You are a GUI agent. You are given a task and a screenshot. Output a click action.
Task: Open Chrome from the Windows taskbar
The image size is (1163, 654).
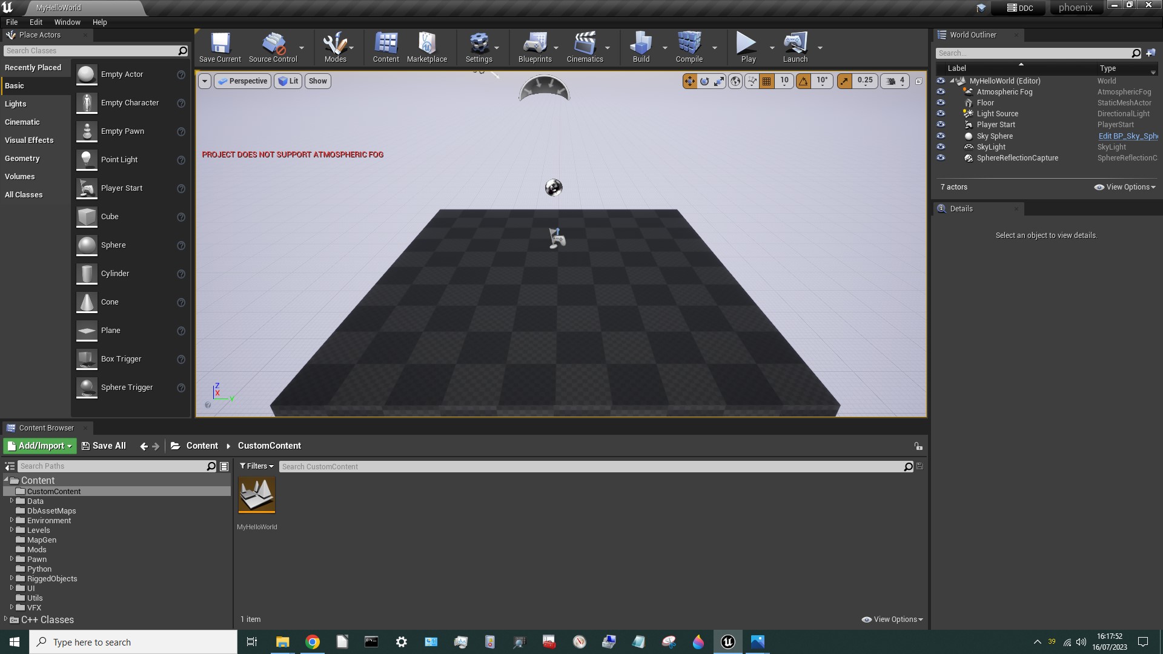(x=313, y=642)
